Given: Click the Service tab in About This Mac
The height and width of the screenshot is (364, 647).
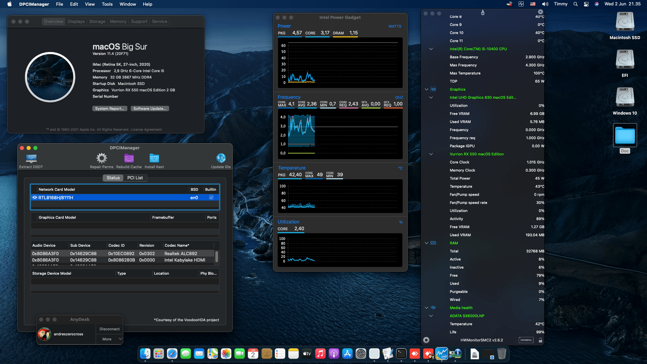Looking at the screenshot, I should click(x=159, y=21).
